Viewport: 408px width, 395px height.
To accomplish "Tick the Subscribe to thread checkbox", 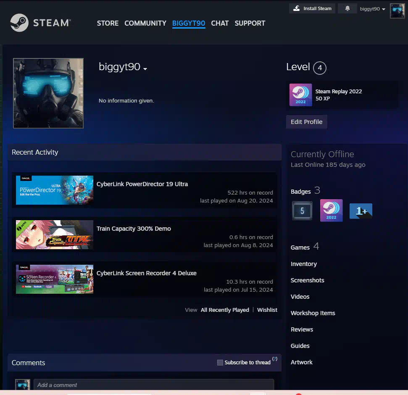I will click(x=220, y=363).
